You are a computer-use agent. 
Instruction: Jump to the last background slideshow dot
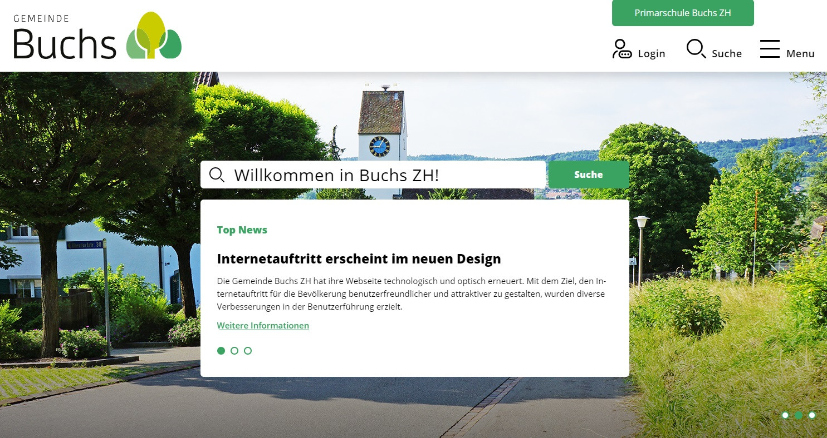point(812,415)
